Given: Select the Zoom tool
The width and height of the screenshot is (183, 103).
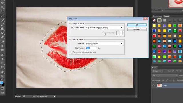Looking at the screenshot, I should pos(2,76).
